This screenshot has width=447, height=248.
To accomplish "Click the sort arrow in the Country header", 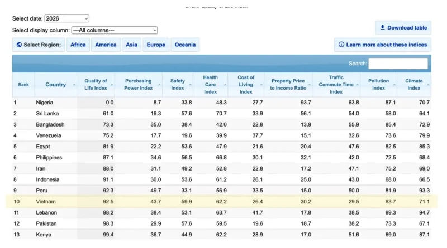I will point(74,85).
